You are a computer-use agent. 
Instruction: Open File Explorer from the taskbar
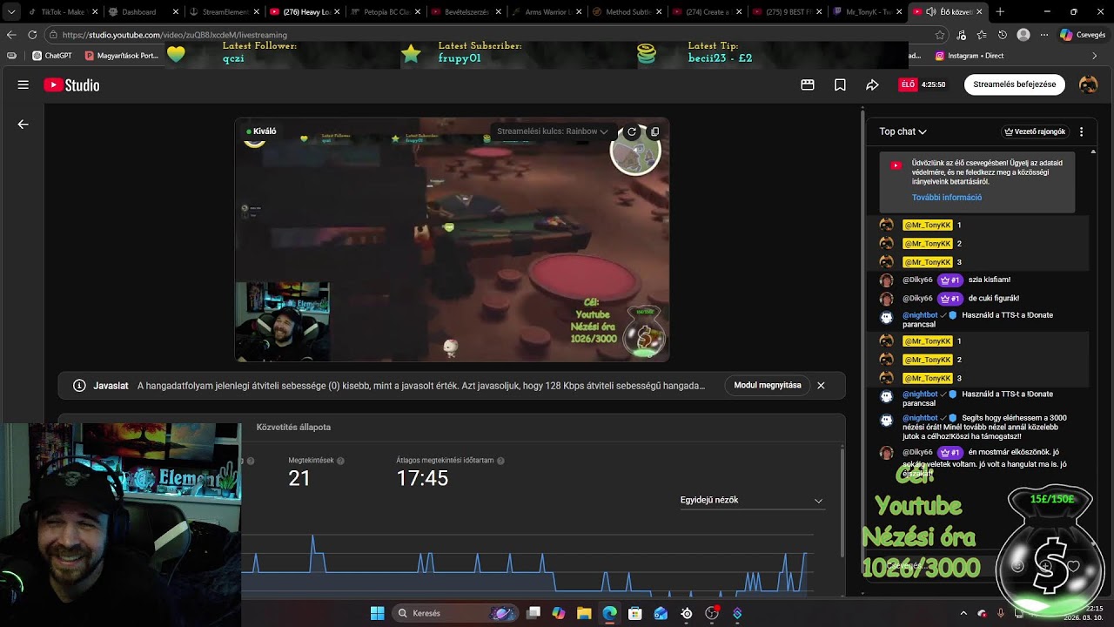click(x=584, y=613)
